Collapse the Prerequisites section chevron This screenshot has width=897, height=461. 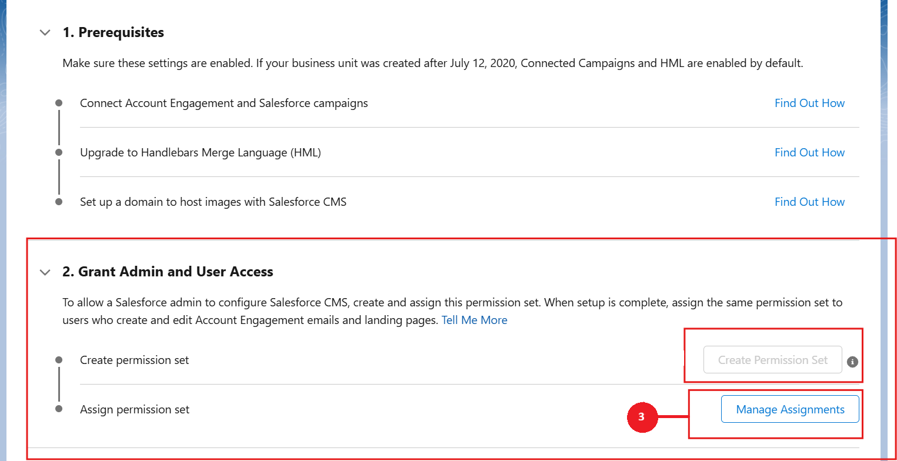click(45, 33)
